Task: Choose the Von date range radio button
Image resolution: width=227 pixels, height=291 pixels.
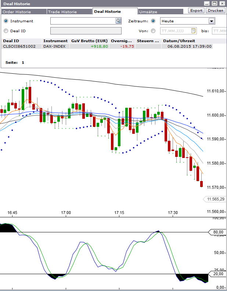Action: (x=153, y=31)
